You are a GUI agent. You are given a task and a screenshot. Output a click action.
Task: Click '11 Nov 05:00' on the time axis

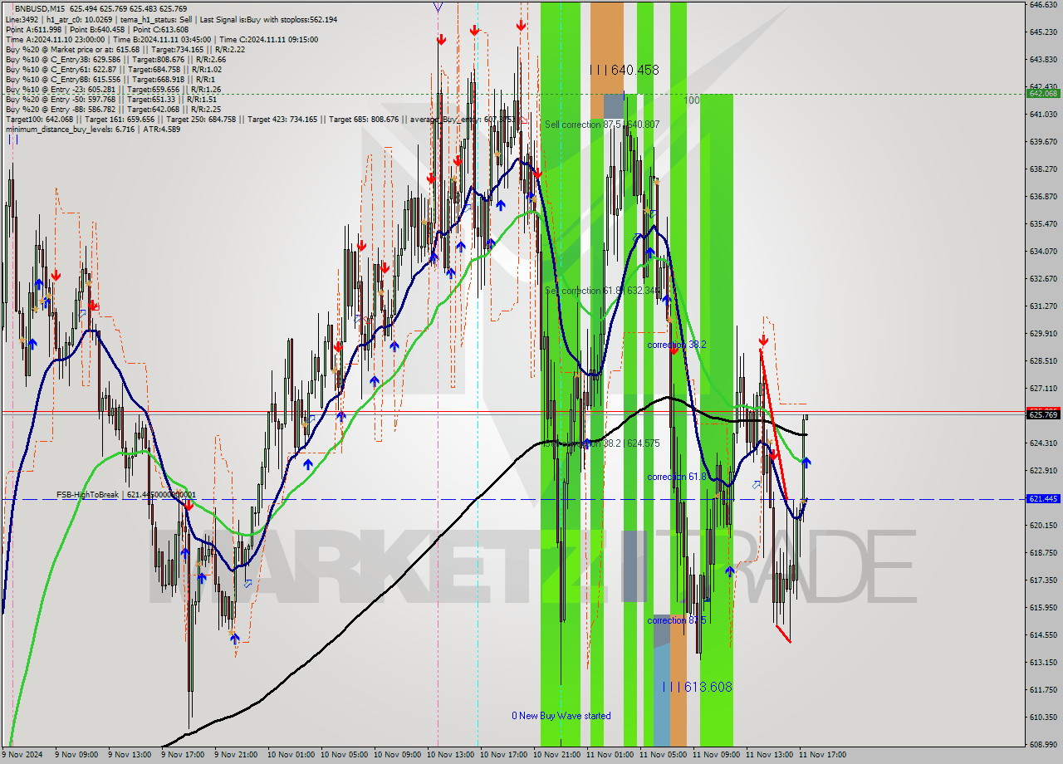[x=663, y=755]
